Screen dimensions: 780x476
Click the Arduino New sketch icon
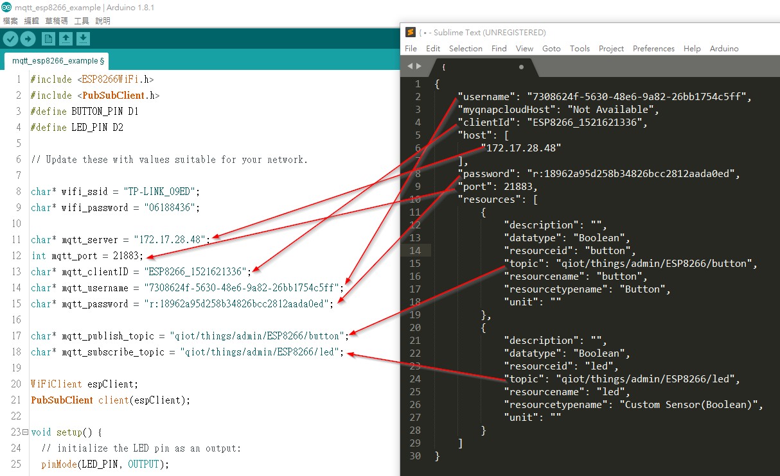(x=48, y=39)
